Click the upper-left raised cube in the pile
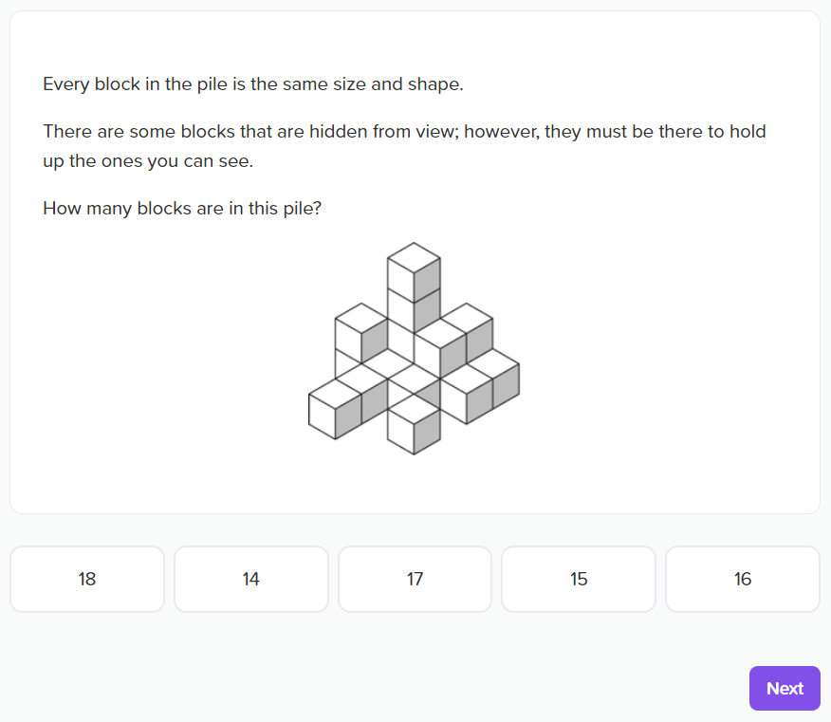This screenshot has height=722, width=831. pyautogui.click(x=361, y=333)
